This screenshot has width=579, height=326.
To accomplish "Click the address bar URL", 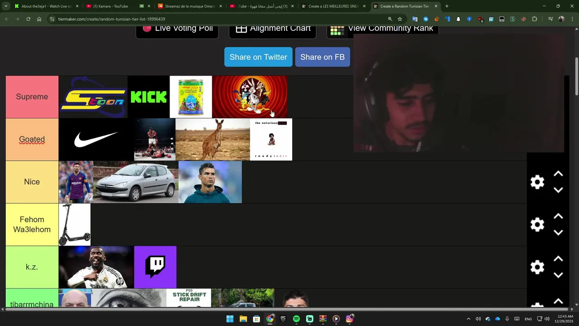I will click(111, 19).
